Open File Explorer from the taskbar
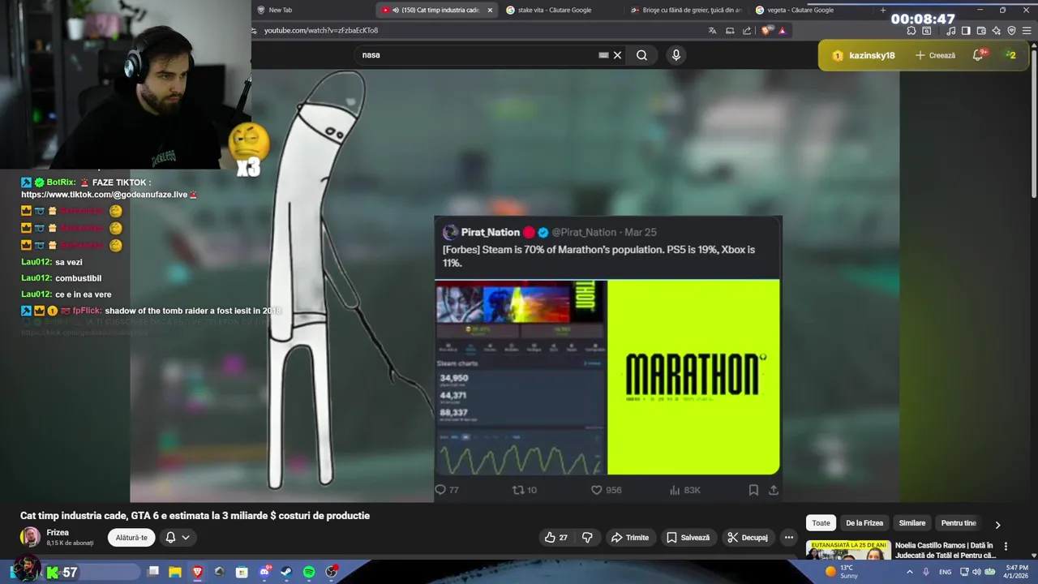Screen dimensions: 1038x584 174,572
